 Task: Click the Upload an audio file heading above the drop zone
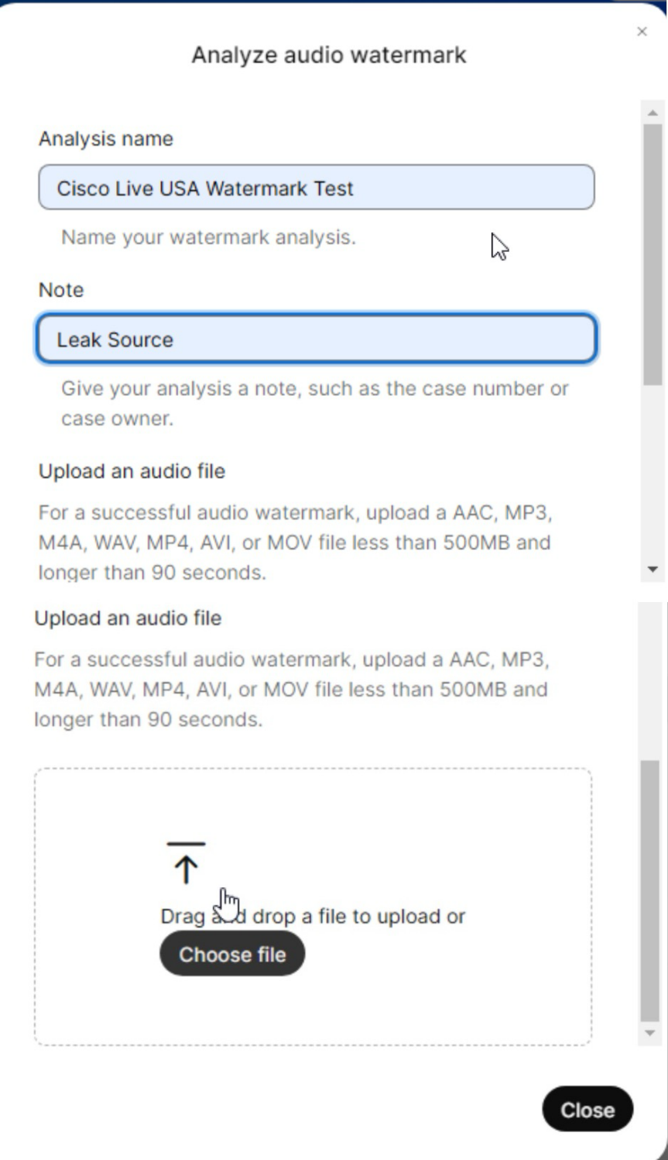[128, 618]
